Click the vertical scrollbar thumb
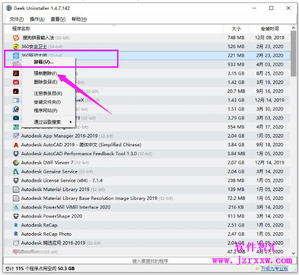Image resolution: width=299 pixels, height=275 pixels. tap(293, 54)
